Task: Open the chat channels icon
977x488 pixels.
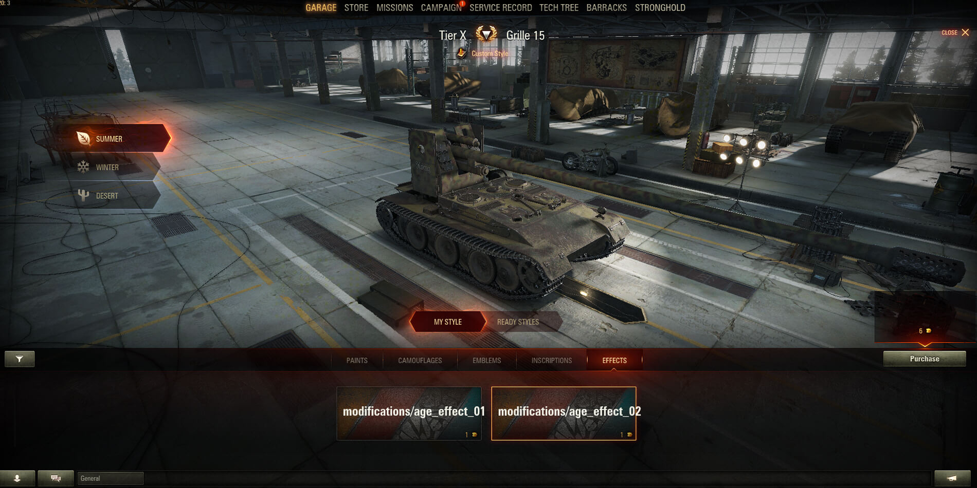Action: tap(56, 478)
